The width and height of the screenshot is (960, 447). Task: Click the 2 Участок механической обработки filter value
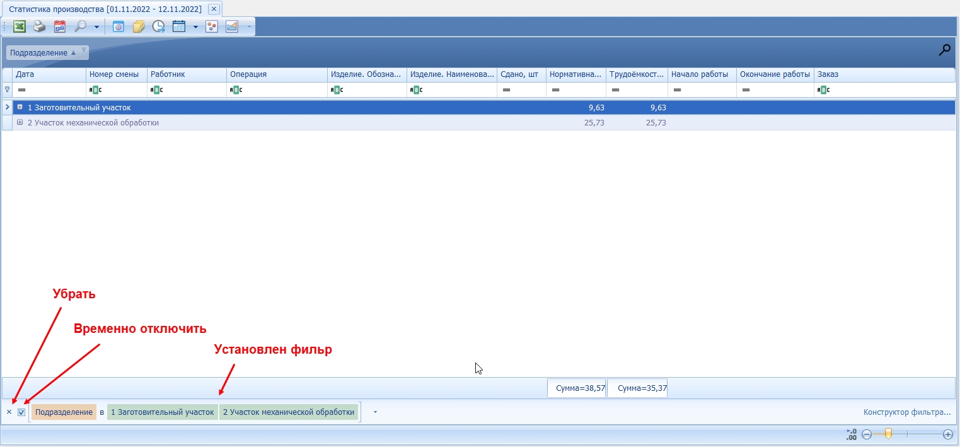(289, 412)
